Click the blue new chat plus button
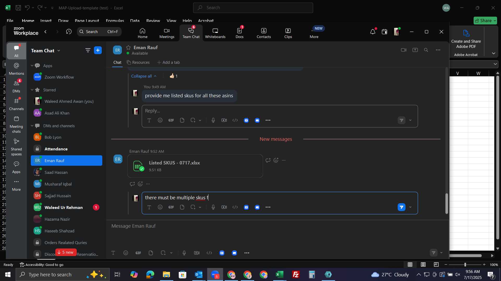This screenshot has height=281, width=501. click(98, 50)
